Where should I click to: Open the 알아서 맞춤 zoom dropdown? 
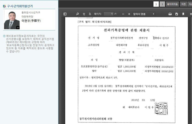pyautogui.click(x=144, y=14)
